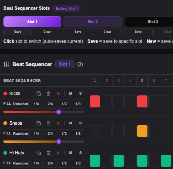Duplicate the Snaps track via copy icon

tap(39, 123)
